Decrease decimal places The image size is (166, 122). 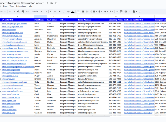coord(18,11)
